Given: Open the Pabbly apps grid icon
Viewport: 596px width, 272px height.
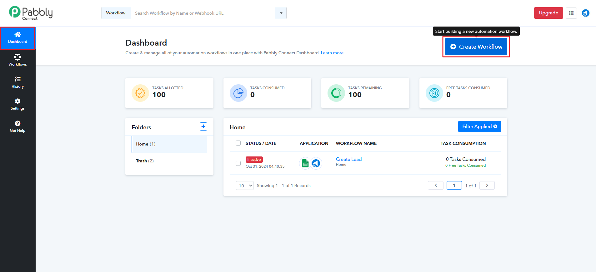Looking at the screenshot, I should click(571, 13).
